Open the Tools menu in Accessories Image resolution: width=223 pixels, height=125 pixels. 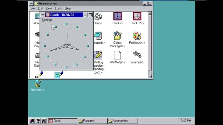click(58, 8)
